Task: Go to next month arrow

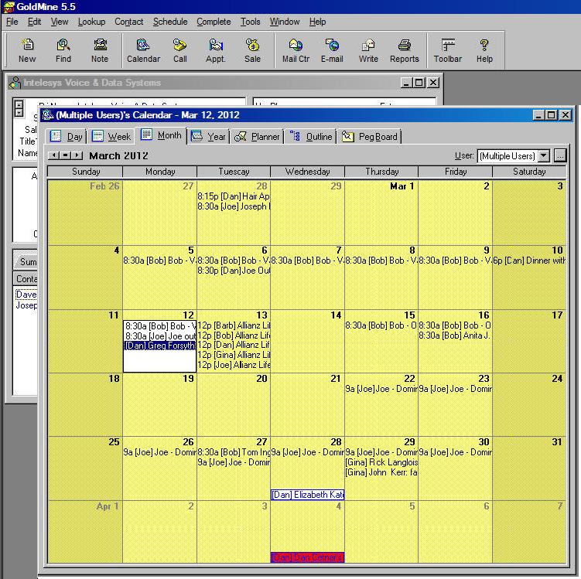Action: tap(77, 155)
